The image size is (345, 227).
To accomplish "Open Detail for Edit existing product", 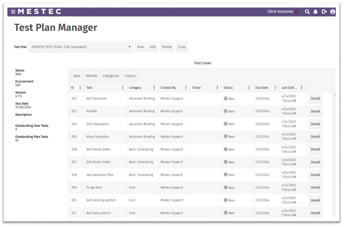I will 315,200.
